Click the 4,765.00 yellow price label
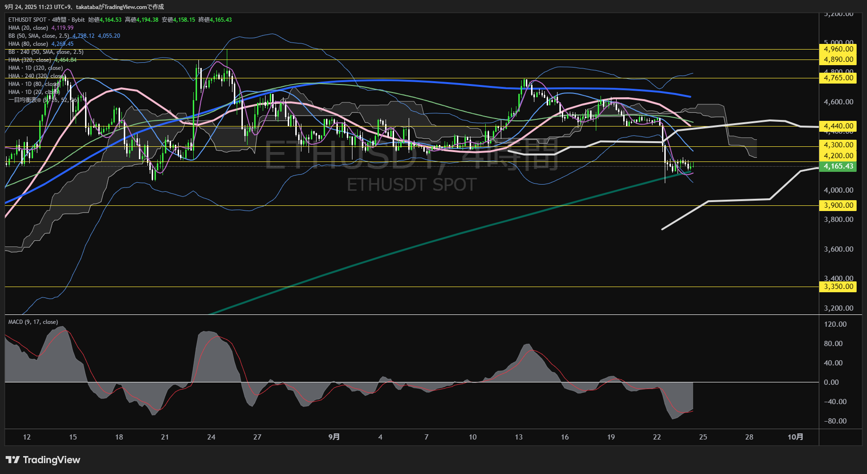 point(838,78)
